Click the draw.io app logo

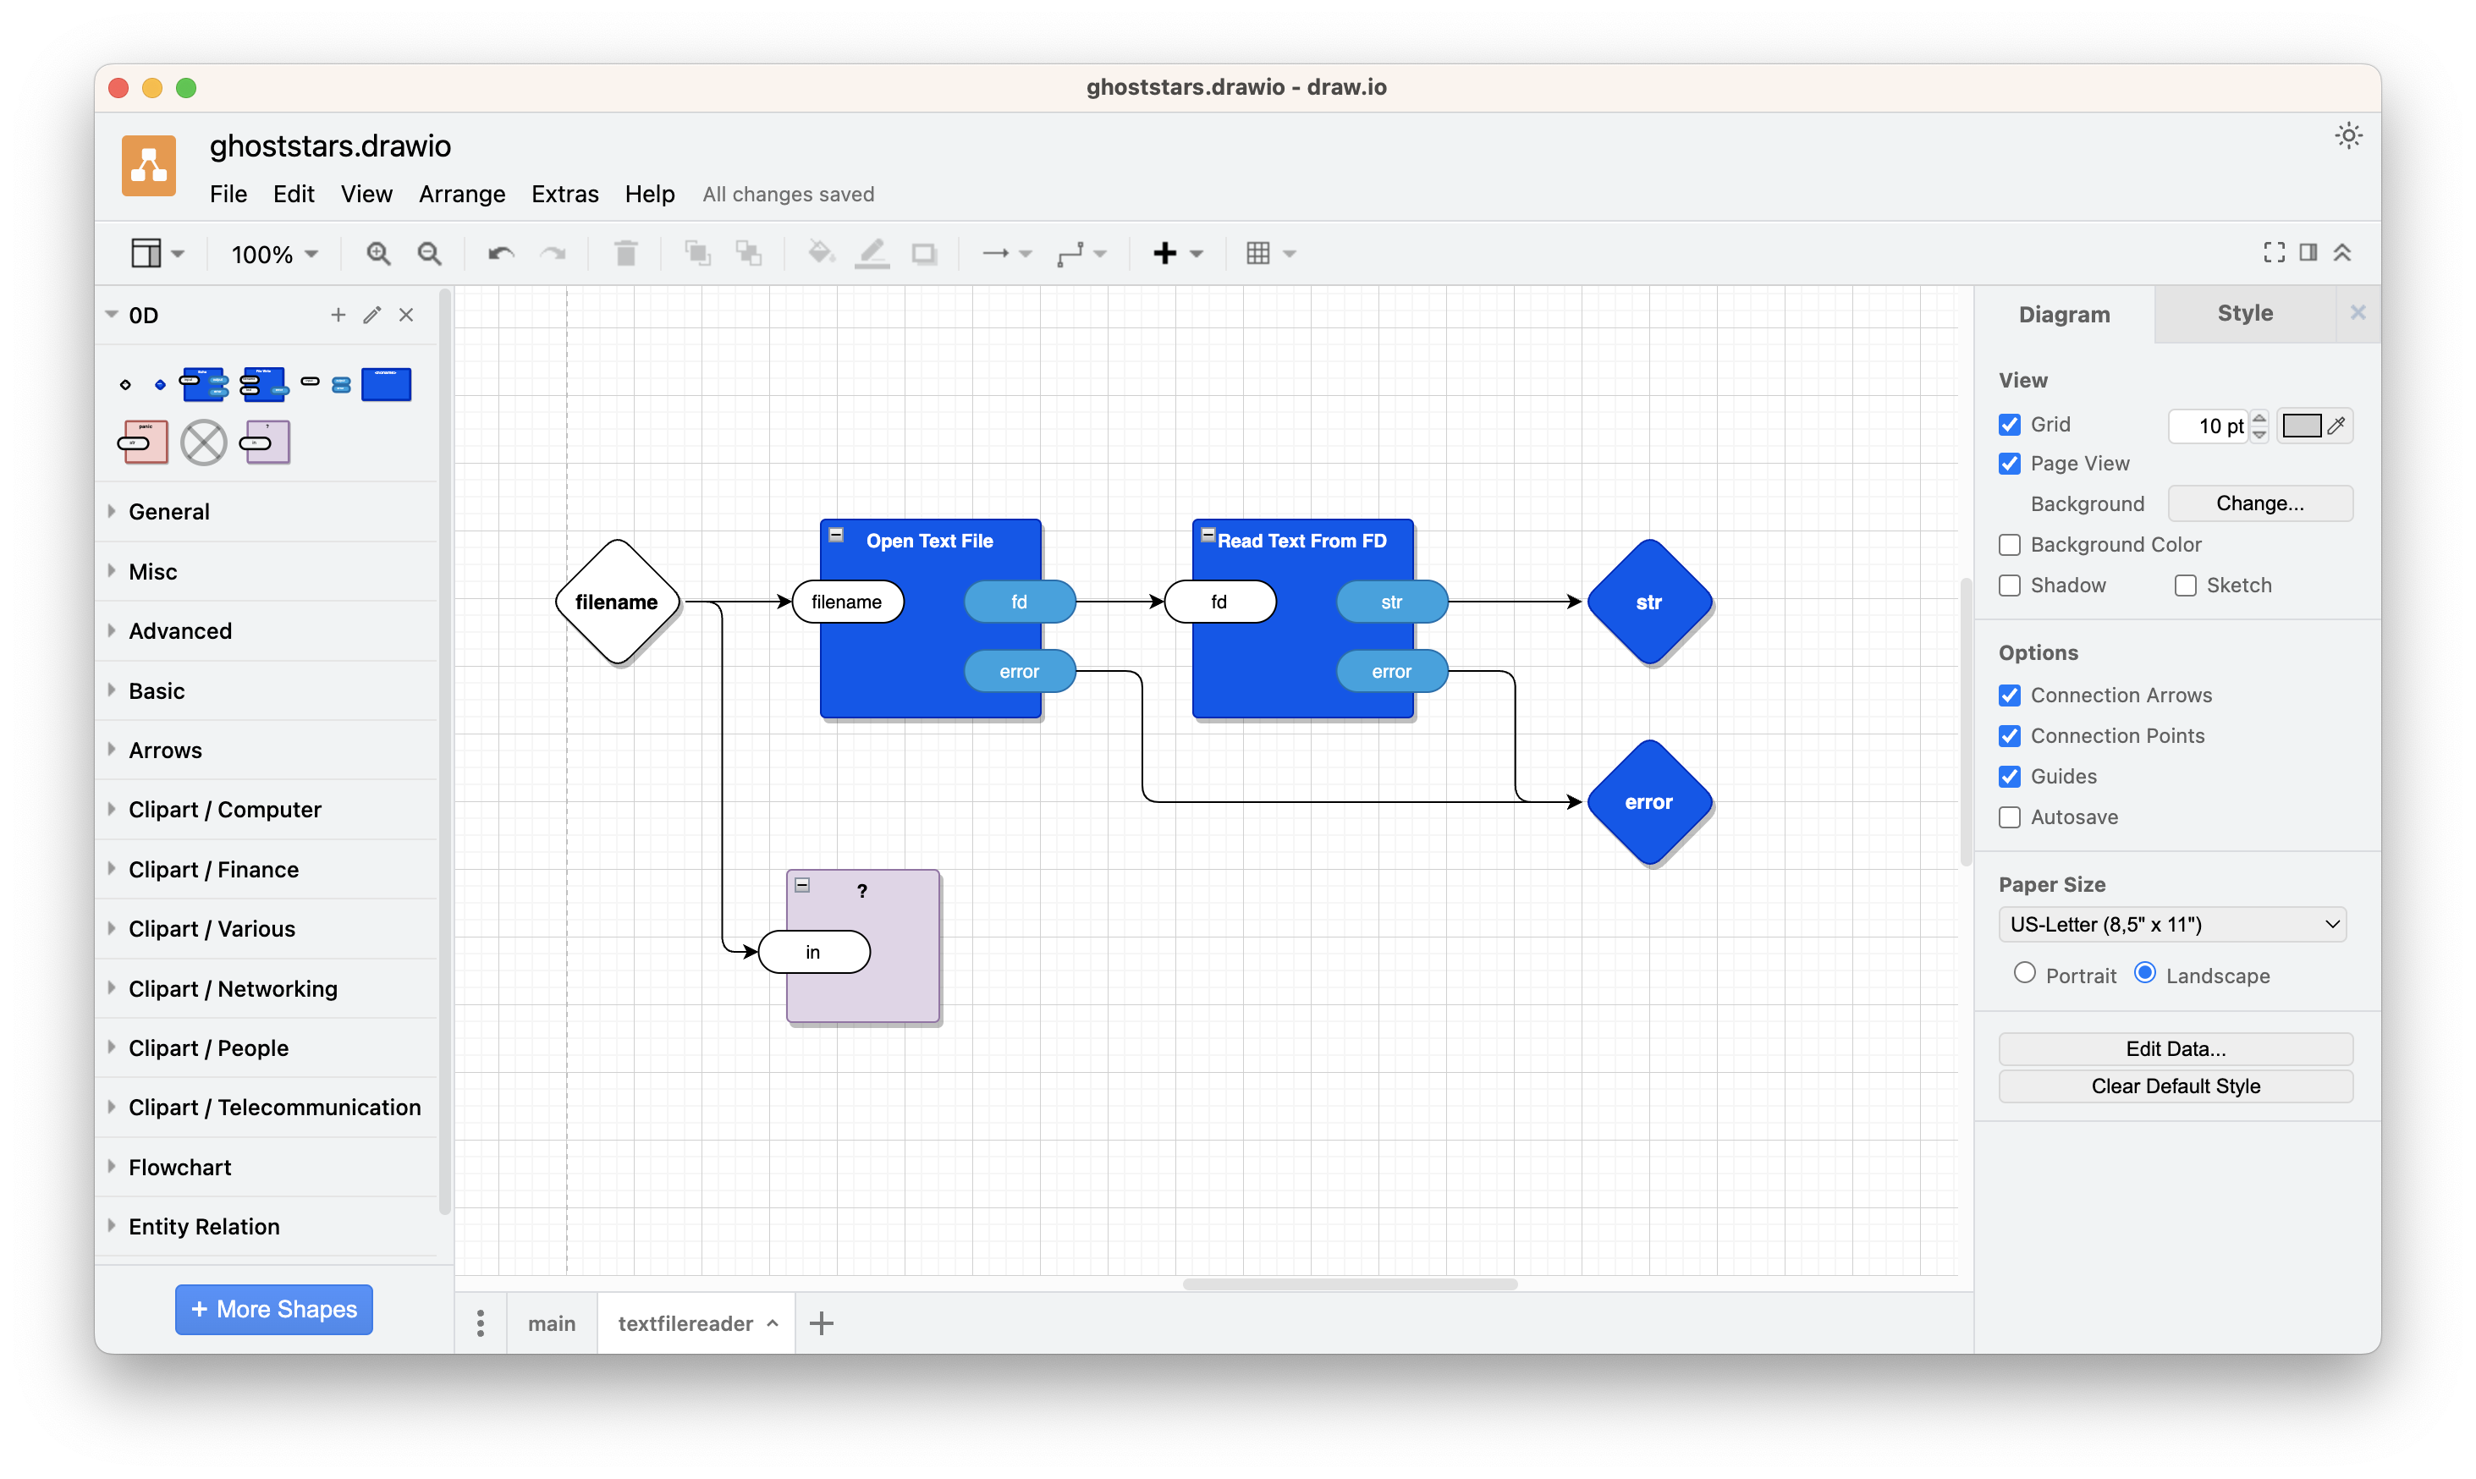(x=150, y=166)
